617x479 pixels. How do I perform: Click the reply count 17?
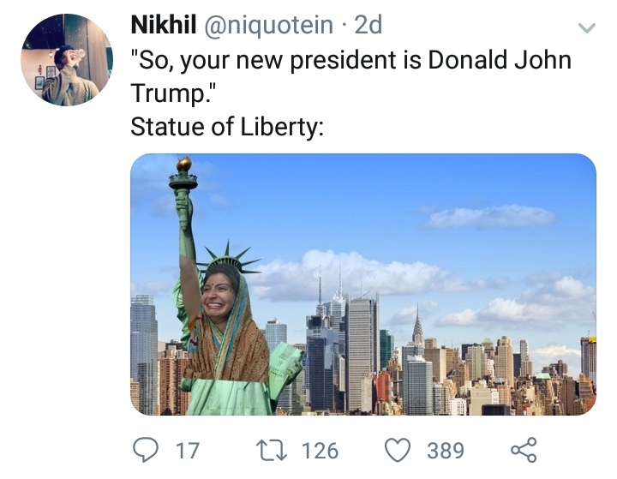click(x=188, y=451)
